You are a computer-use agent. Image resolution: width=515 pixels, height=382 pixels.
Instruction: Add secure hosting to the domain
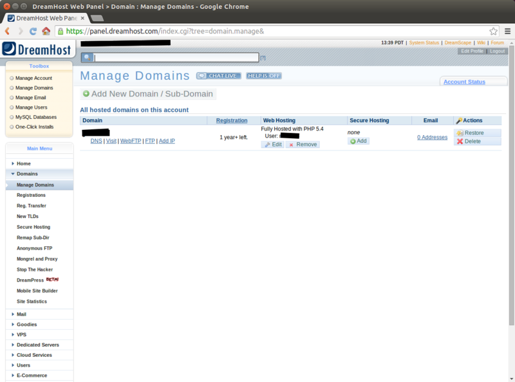(x=359, y=141)
